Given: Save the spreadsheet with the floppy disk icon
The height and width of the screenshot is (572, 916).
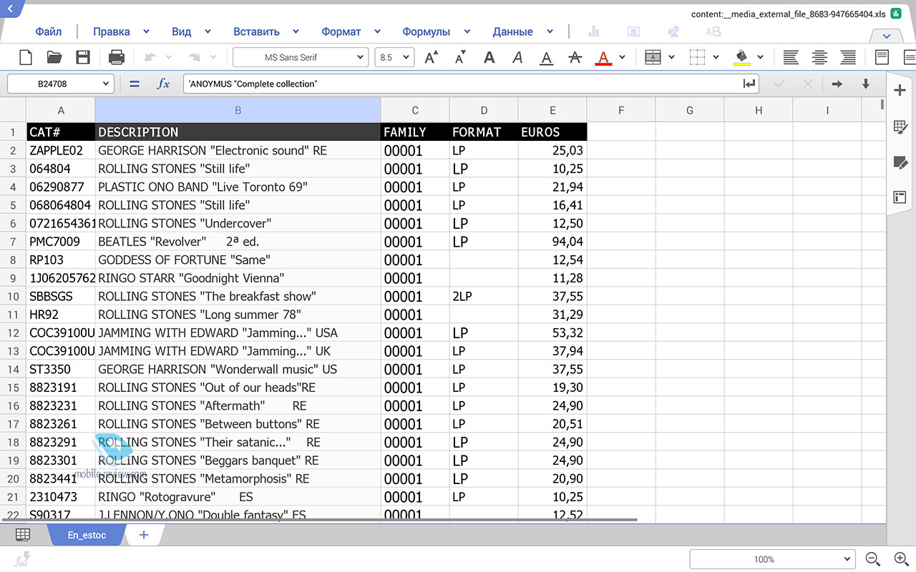Looking at the screenshot, I should (x=83, y=57).
